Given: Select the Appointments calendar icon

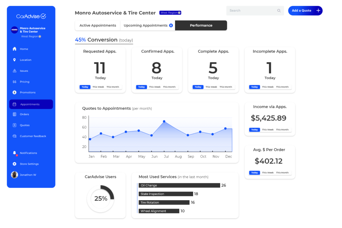Looking at the screenshot, I should point(14,104).
